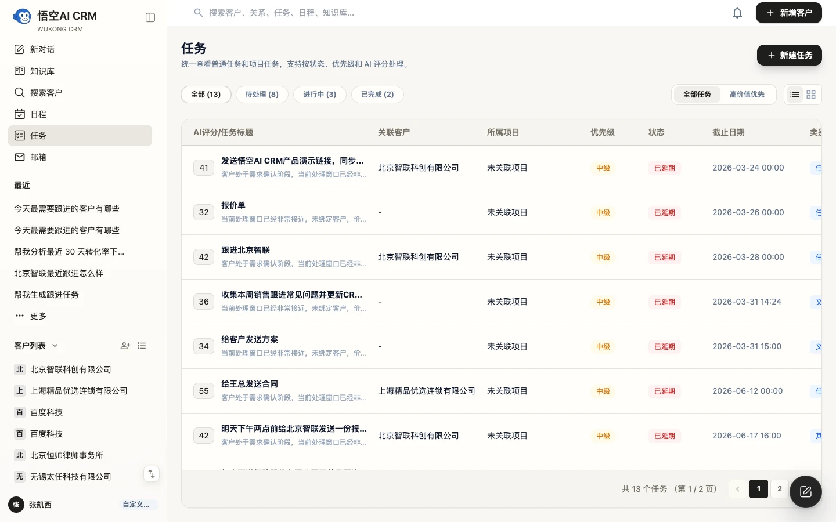Select the 全部 (13) filter tab
Screen dimensions: 836x522
pyautogui.click(x=206, y=94)
